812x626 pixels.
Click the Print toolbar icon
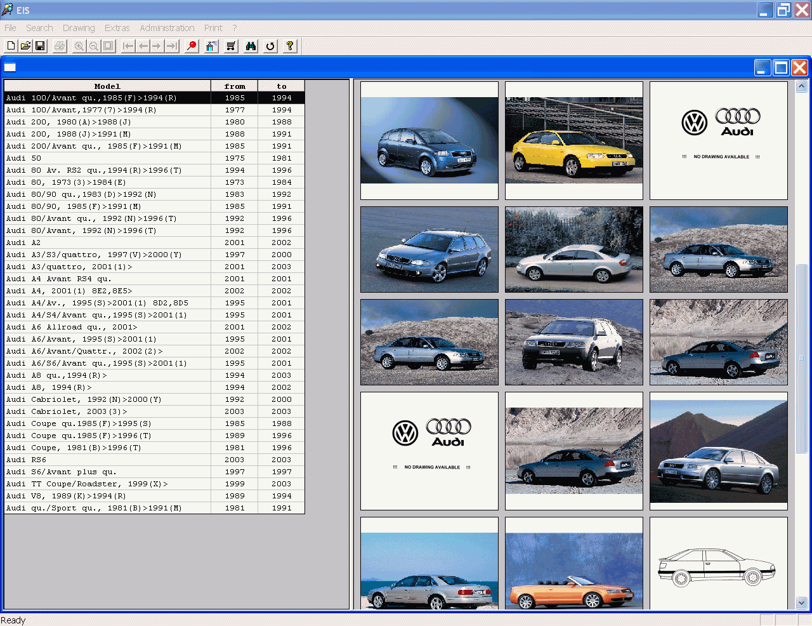[x=60, y=46]
